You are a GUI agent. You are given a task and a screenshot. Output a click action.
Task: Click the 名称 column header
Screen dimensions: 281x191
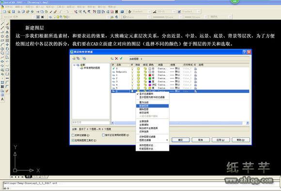point(123,65)
